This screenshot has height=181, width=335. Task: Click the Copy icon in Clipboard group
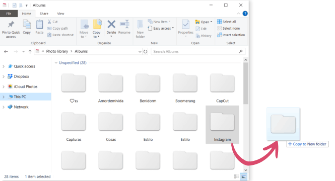(x=27, y=25)
